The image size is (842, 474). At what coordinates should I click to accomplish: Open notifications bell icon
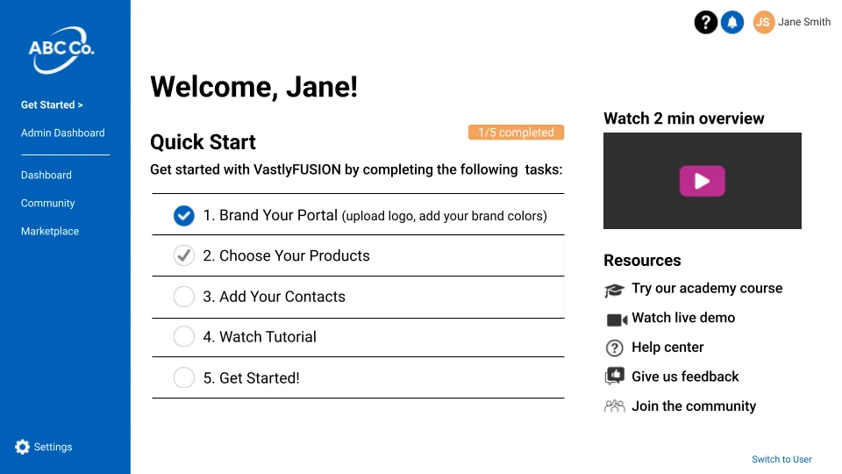[x=732, y=22]
